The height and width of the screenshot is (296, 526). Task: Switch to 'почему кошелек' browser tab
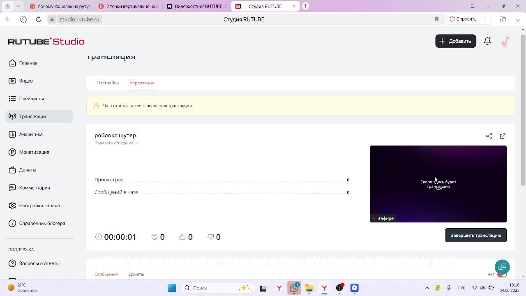click(60, 6)
